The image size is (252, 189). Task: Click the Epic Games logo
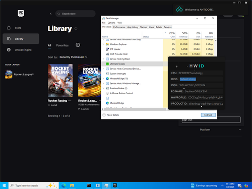coord(21,14)
